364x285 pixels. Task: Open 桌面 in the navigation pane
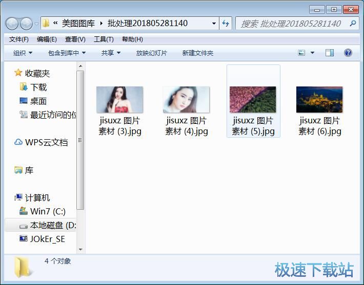click(x=38, y=101)
